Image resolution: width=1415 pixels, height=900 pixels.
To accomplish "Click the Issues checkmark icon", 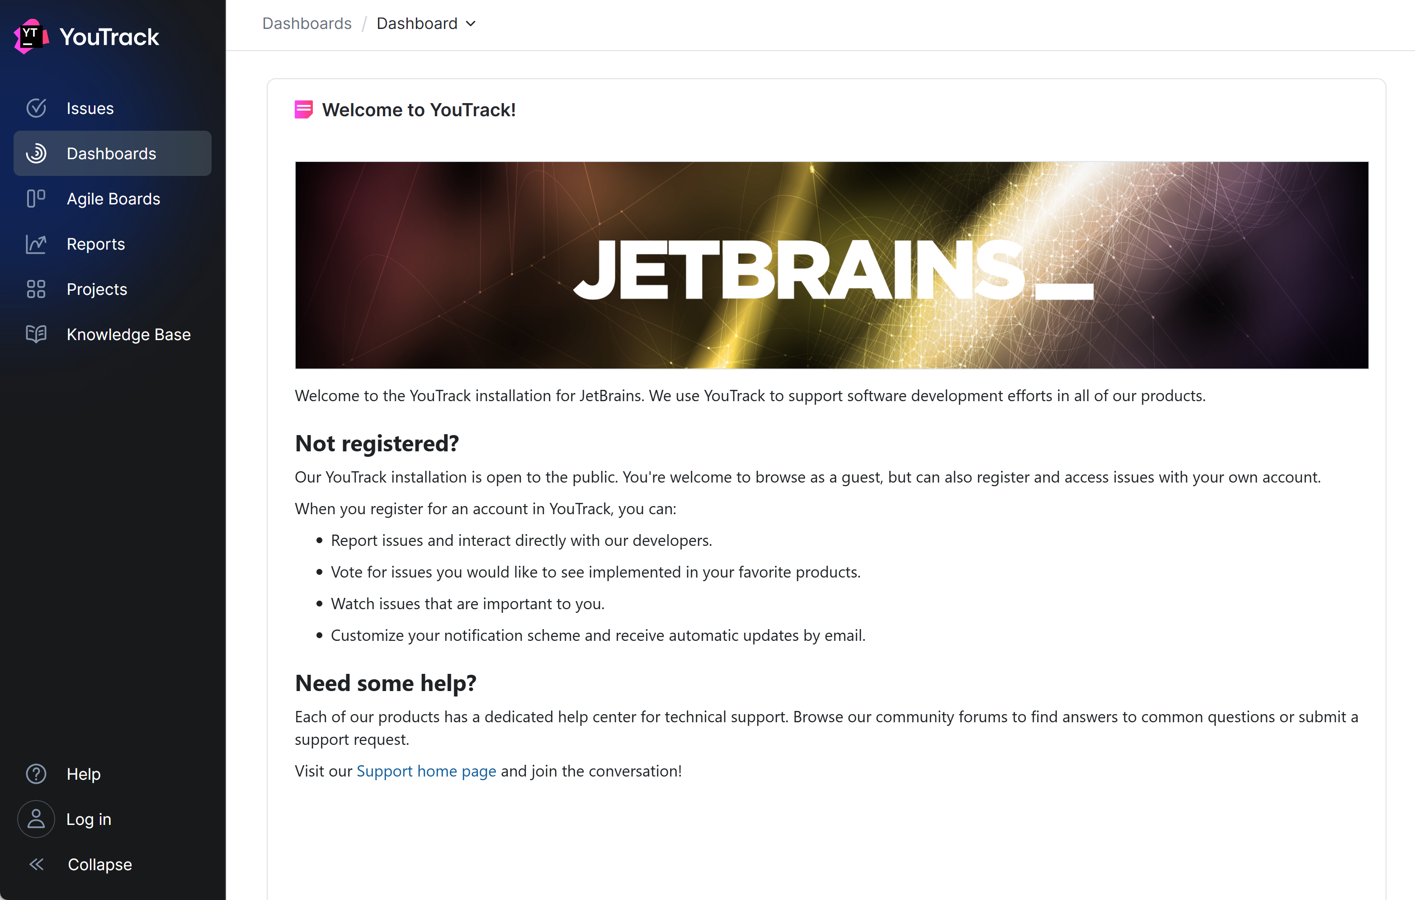I will (x=36, y=108).
